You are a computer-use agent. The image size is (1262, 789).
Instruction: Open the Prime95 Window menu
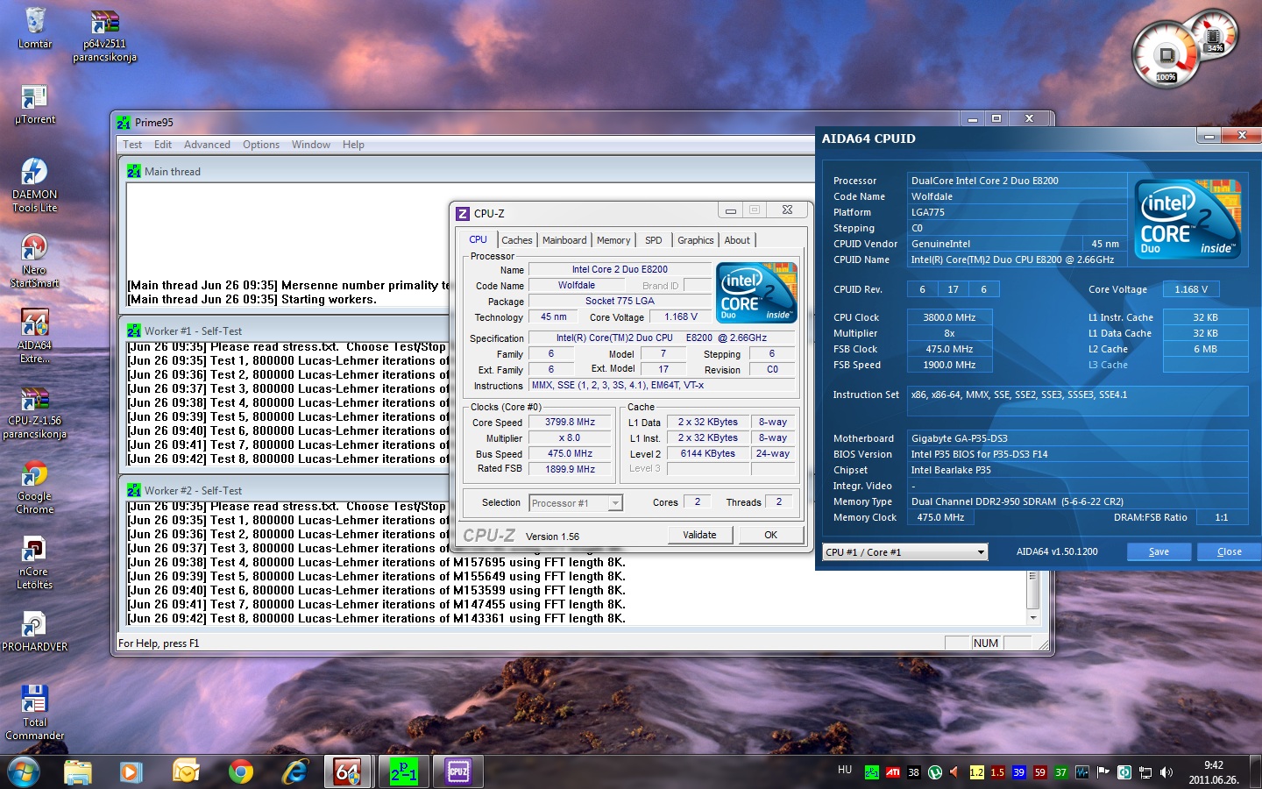click(311, 145)
